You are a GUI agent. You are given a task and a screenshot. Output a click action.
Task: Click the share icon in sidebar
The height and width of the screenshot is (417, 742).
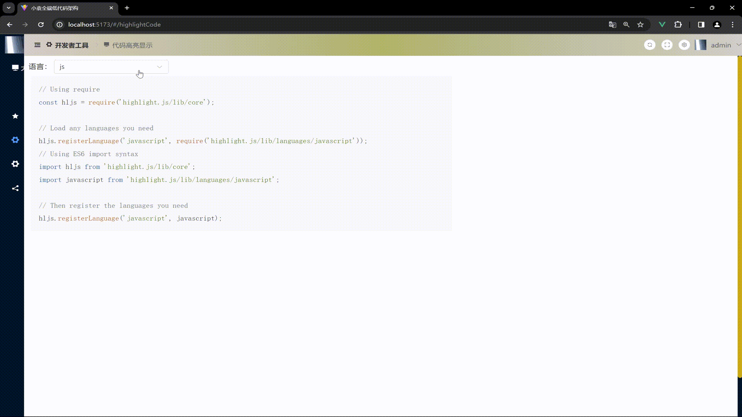click(x=15, y=188)
